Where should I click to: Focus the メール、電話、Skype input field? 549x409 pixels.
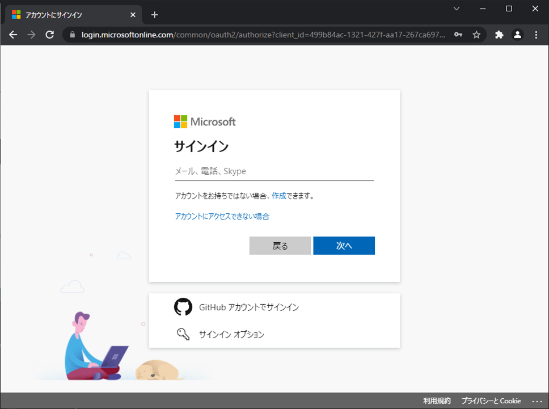point(274,171)
